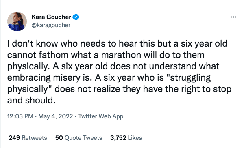Image resolution: width=244 pixels, height=148 pixels.
Task: Click the first tweet line starting "I don't know"
Action: 118,44
